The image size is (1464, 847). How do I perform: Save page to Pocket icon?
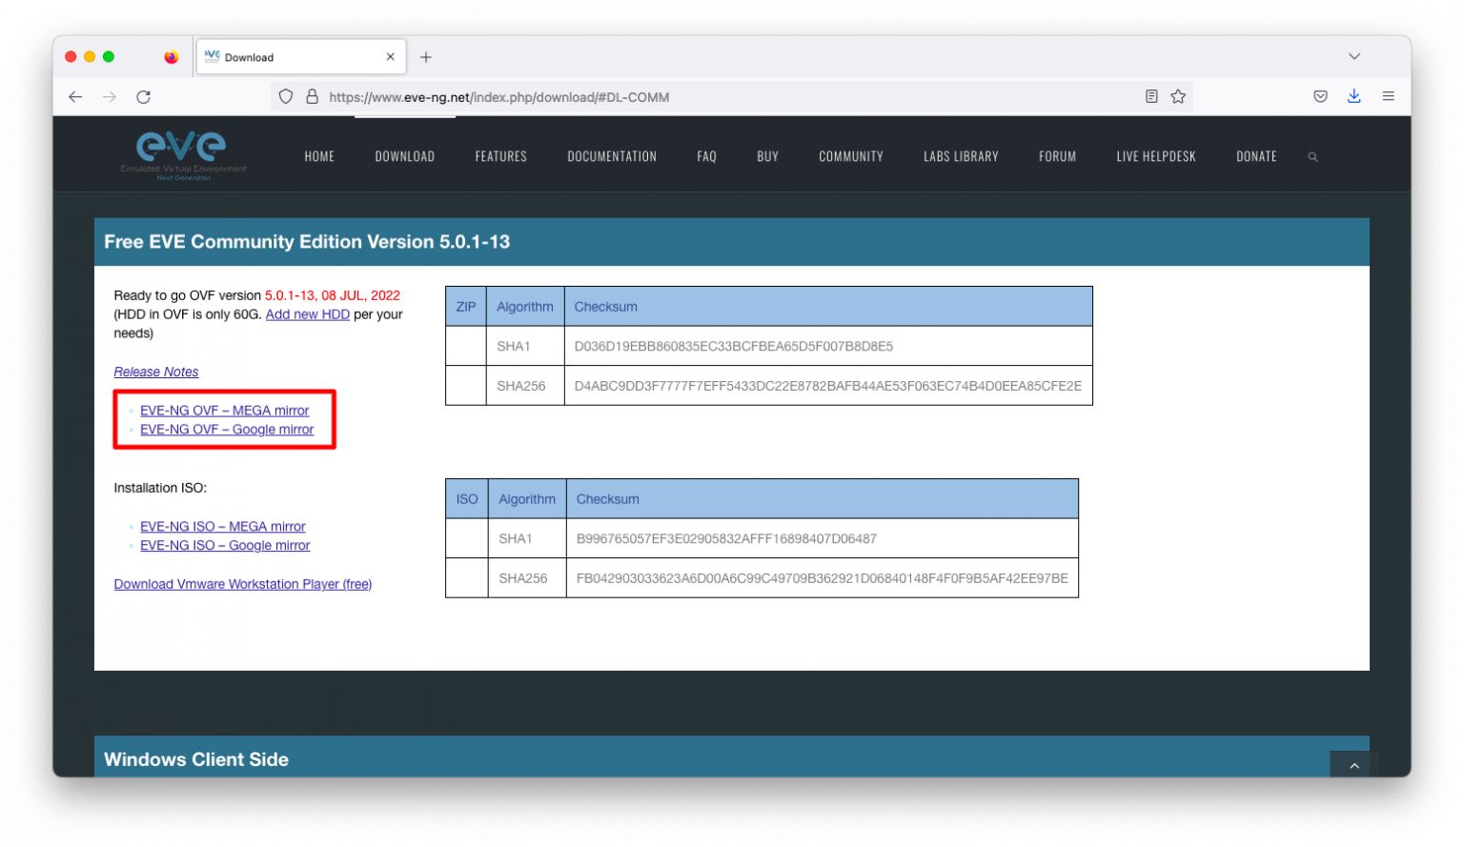tap(1320, 96)
